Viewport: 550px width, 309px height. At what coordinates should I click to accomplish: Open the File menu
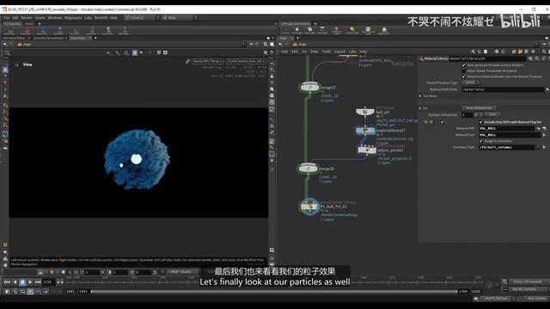pos(7,17)
